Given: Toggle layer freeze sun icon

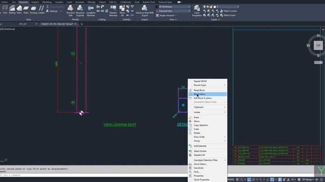Looking at the screenshot, I should [208, 7].
